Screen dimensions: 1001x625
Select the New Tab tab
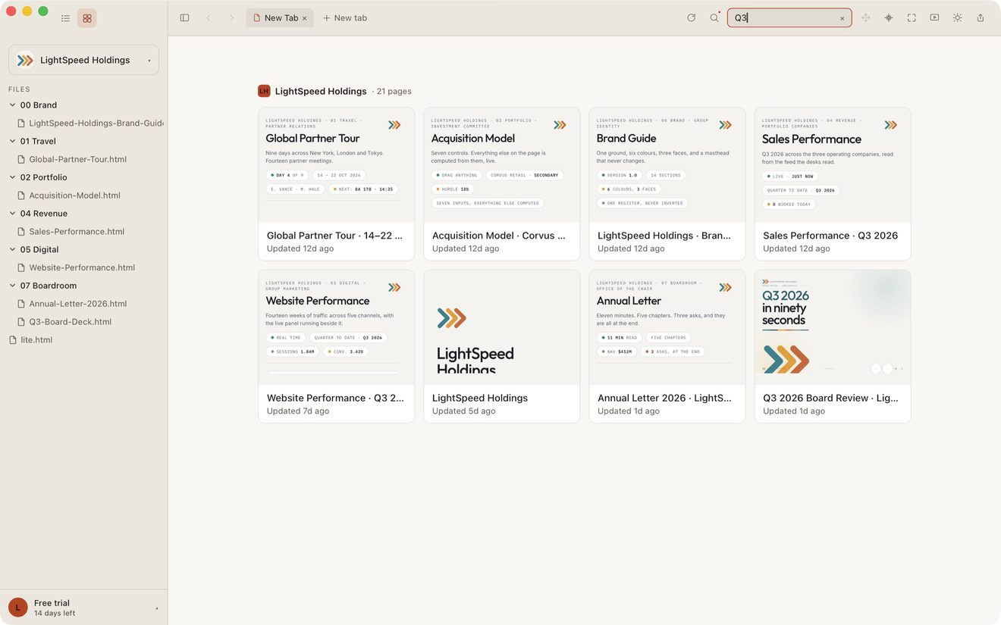click(280, 17)
